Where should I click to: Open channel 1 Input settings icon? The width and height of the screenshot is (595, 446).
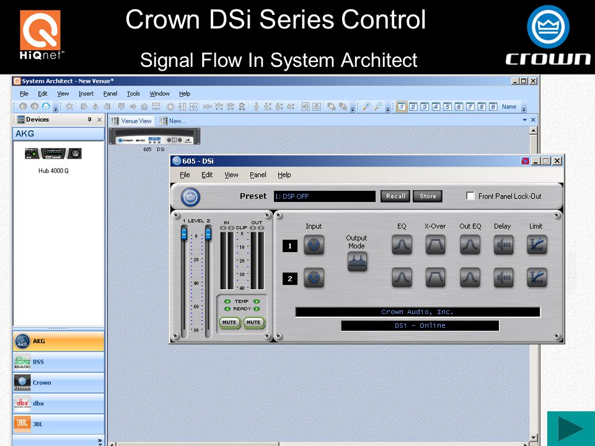point(314,245)
